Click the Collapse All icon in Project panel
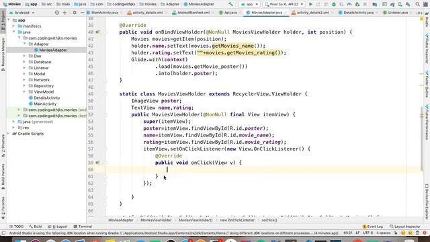Viewport: 430px width, 242px height. (64, 13)
